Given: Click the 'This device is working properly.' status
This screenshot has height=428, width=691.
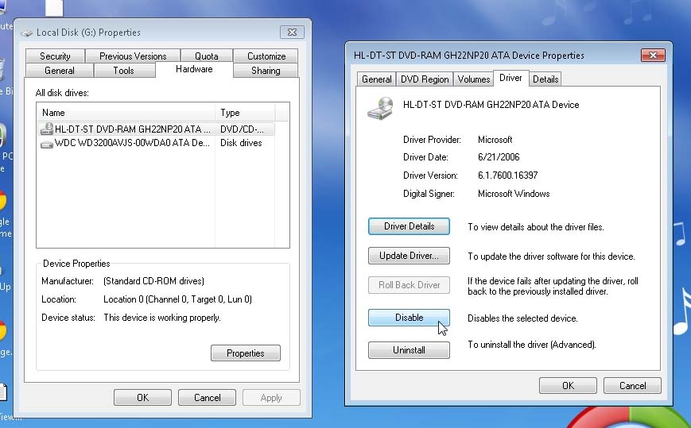Looking at the screenshot, I should tap(162, 318).
